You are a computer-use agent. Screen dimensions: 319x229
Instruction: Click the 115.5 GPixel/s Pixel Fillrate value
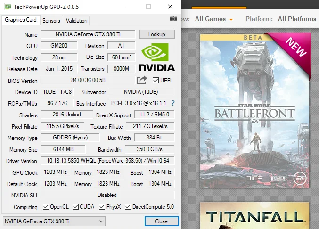click(63, 126)
